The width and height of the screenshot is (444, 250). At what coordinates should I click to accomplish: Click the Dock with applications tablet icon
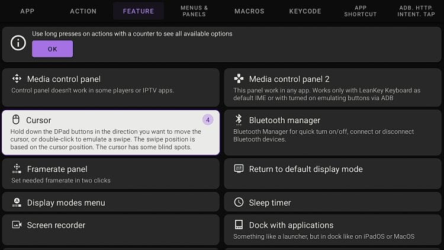click(239, 225)
